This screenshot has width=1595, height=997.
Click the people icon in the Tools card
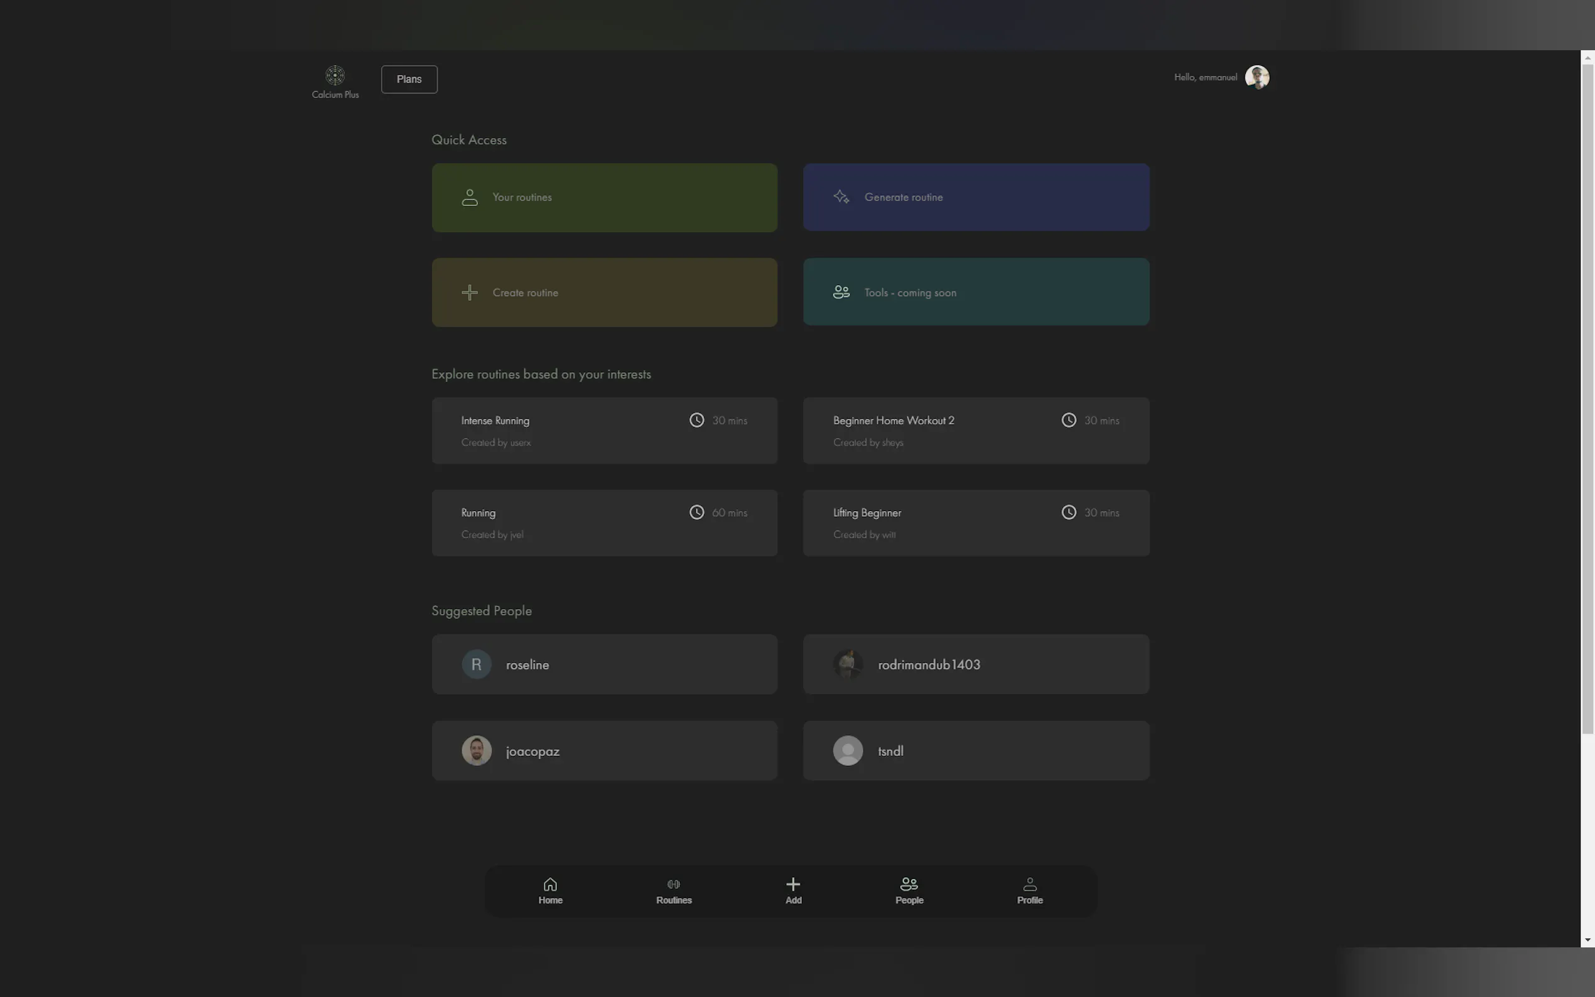click(x=841, y=292)
